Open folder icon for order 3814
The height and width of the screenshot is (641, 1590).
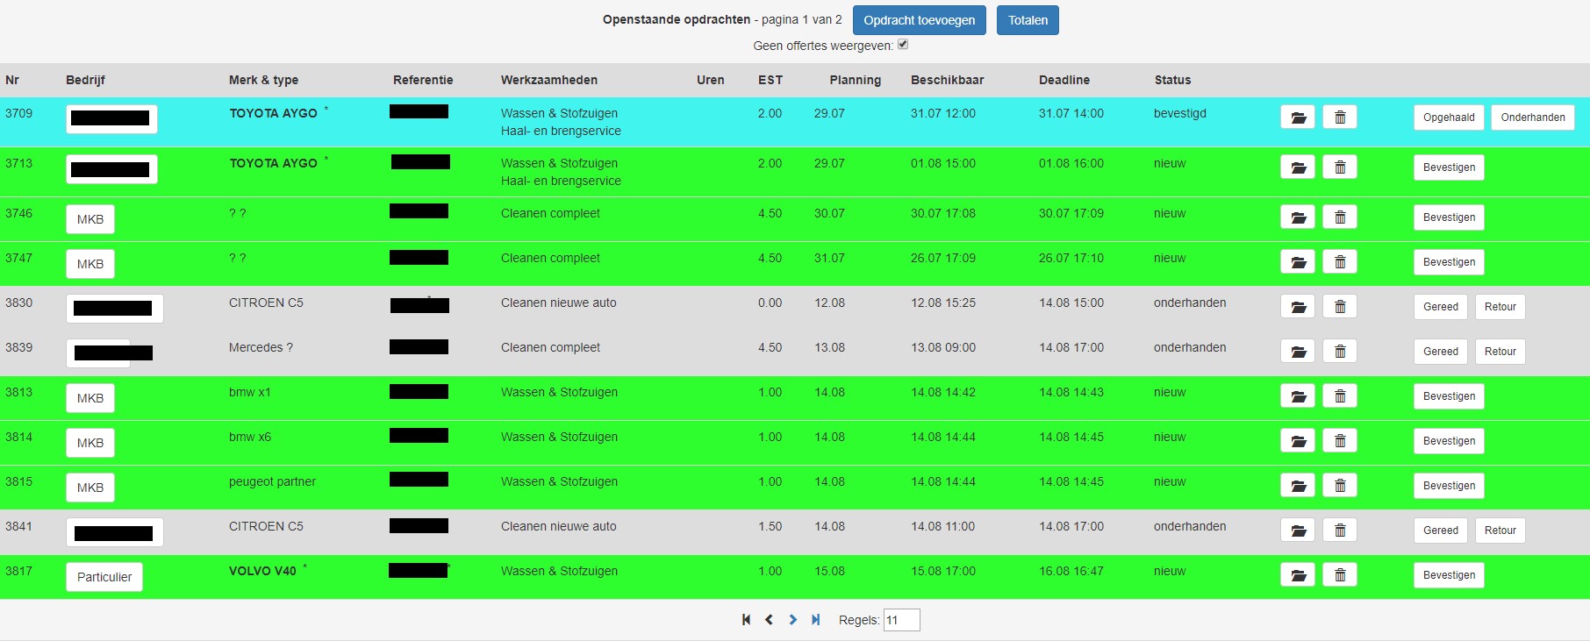[1298, 441]
